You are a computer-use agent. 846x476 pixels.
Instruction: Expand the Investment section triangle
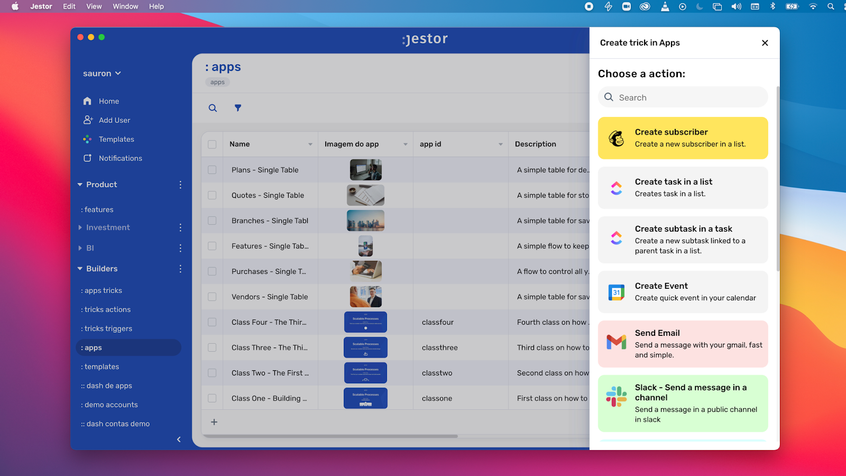point(80,227)
